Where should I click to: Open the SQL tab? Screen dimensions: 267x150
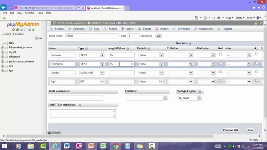[x=94, y=29]
